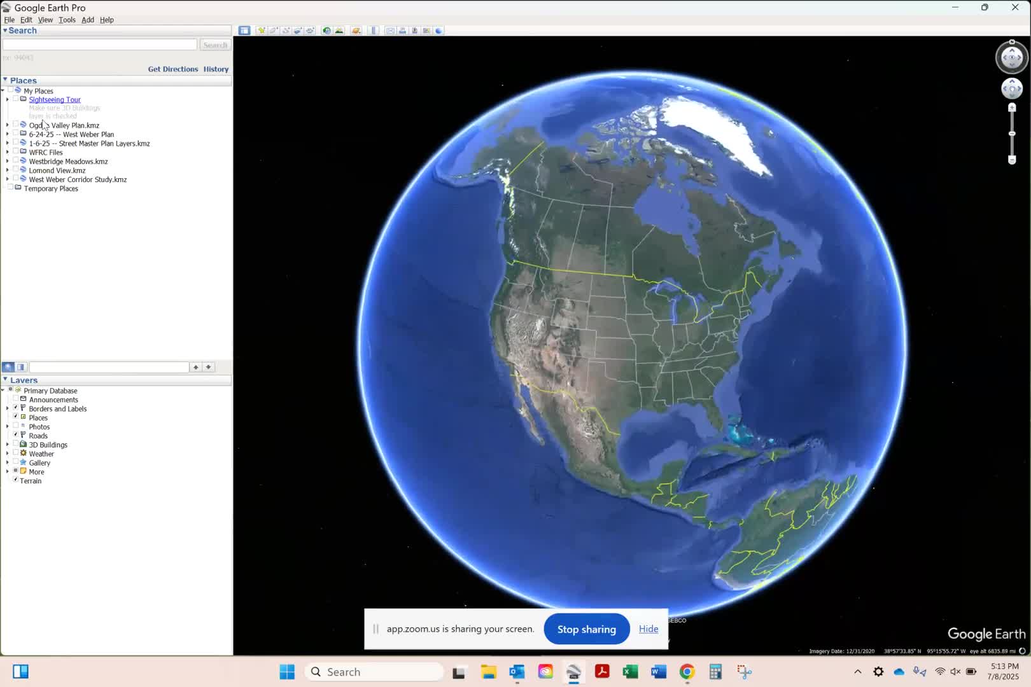Click View in Google Maps icon
The height and width of the screenshot is (687, 1031).
tap(426, 31)
